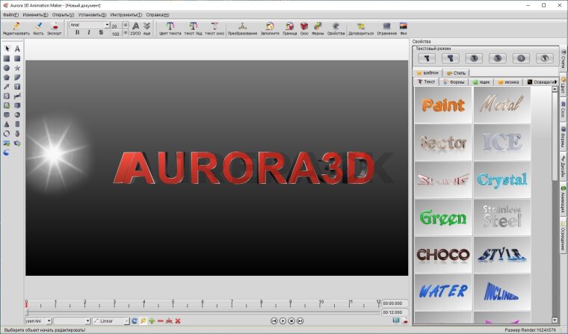Open the Text color (Цвет текста) tool
Image resolution: width=568 pixels, height=334 pixels.
[170, 28]
